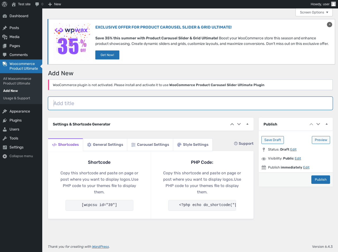Click the Get Now! button
338x252 pixels.
coord(107,55)
